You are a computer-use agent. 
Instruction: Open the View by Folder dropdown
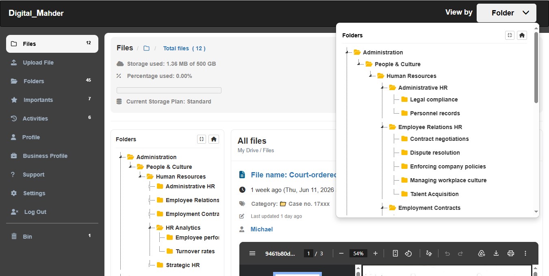(506, 13)
